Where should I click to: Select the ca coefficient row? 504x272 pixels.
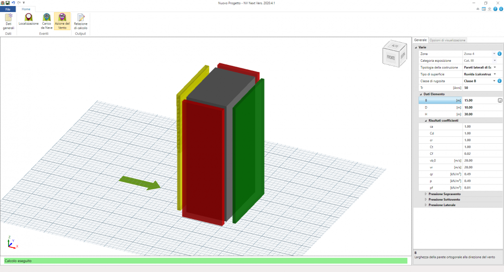click(x=460, y=127)
